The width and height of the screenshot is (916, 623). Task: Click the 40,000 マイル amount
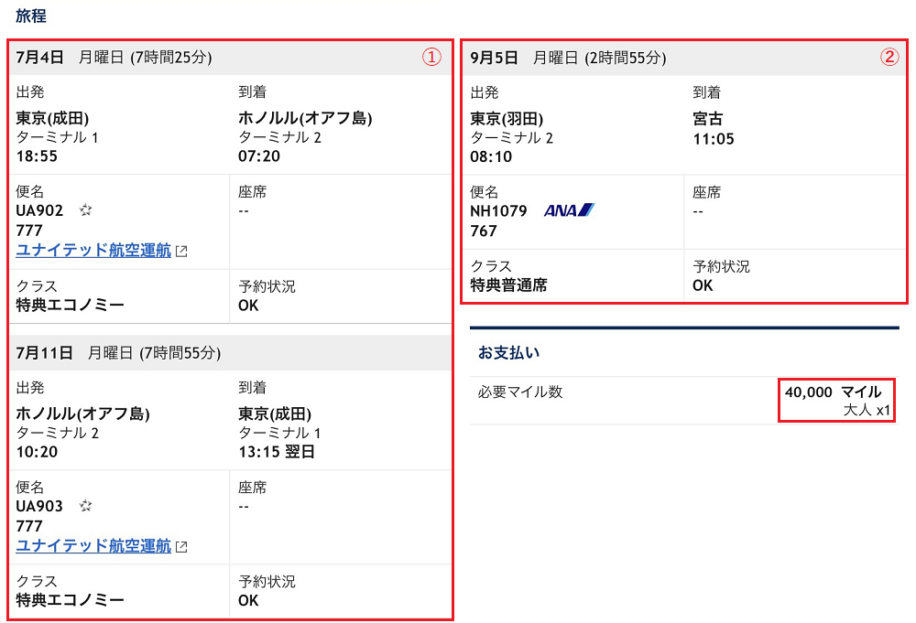[833, 392]
